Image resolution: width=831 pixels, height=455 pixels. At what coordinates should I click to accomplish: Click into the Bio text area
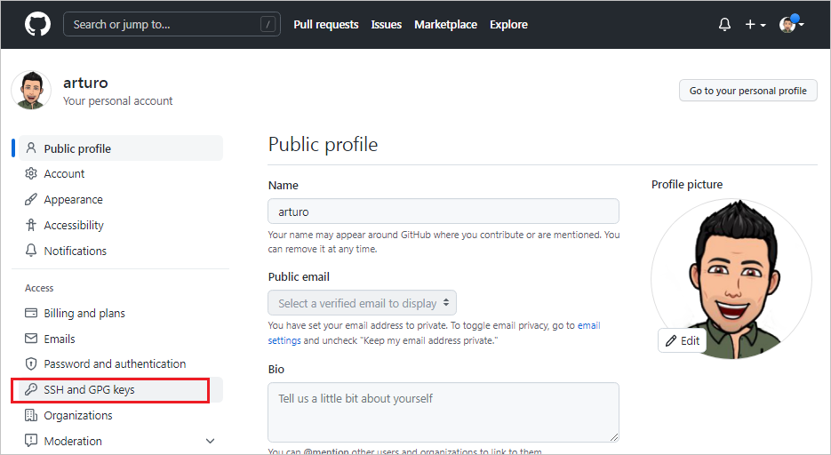point(443,412)
